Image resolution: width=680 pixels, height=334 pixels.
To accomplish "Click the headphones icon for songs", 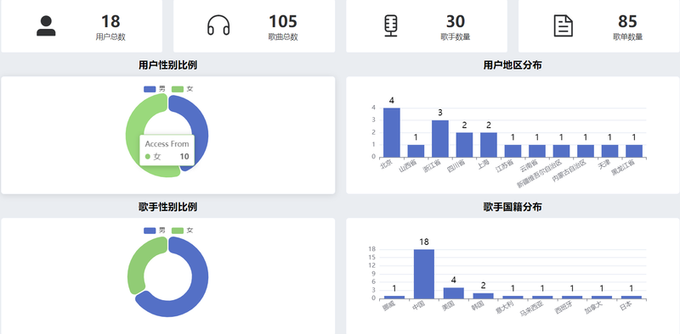I will 218,25.
